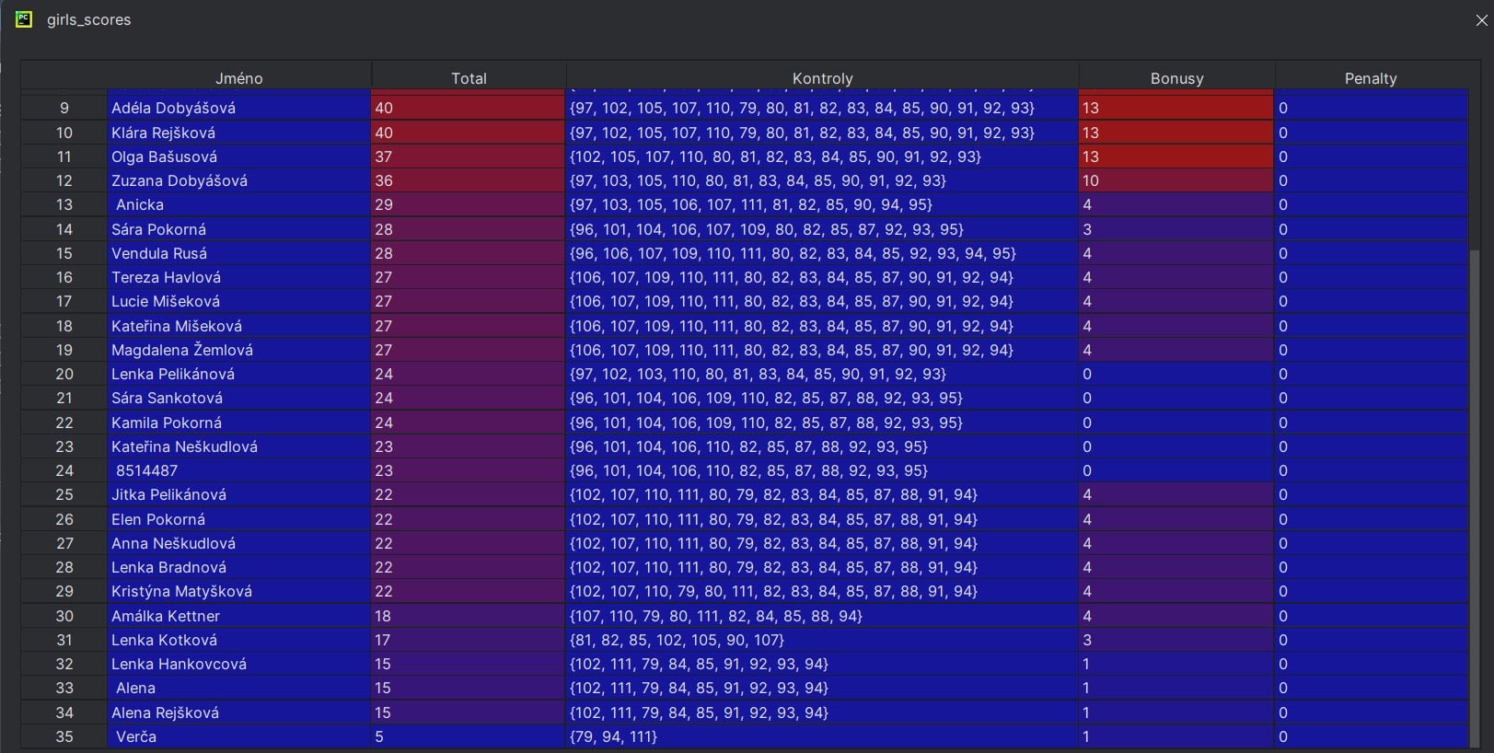Click the Penalty column header
This screenshot has width=1494, height=753.
(1371, 78)
